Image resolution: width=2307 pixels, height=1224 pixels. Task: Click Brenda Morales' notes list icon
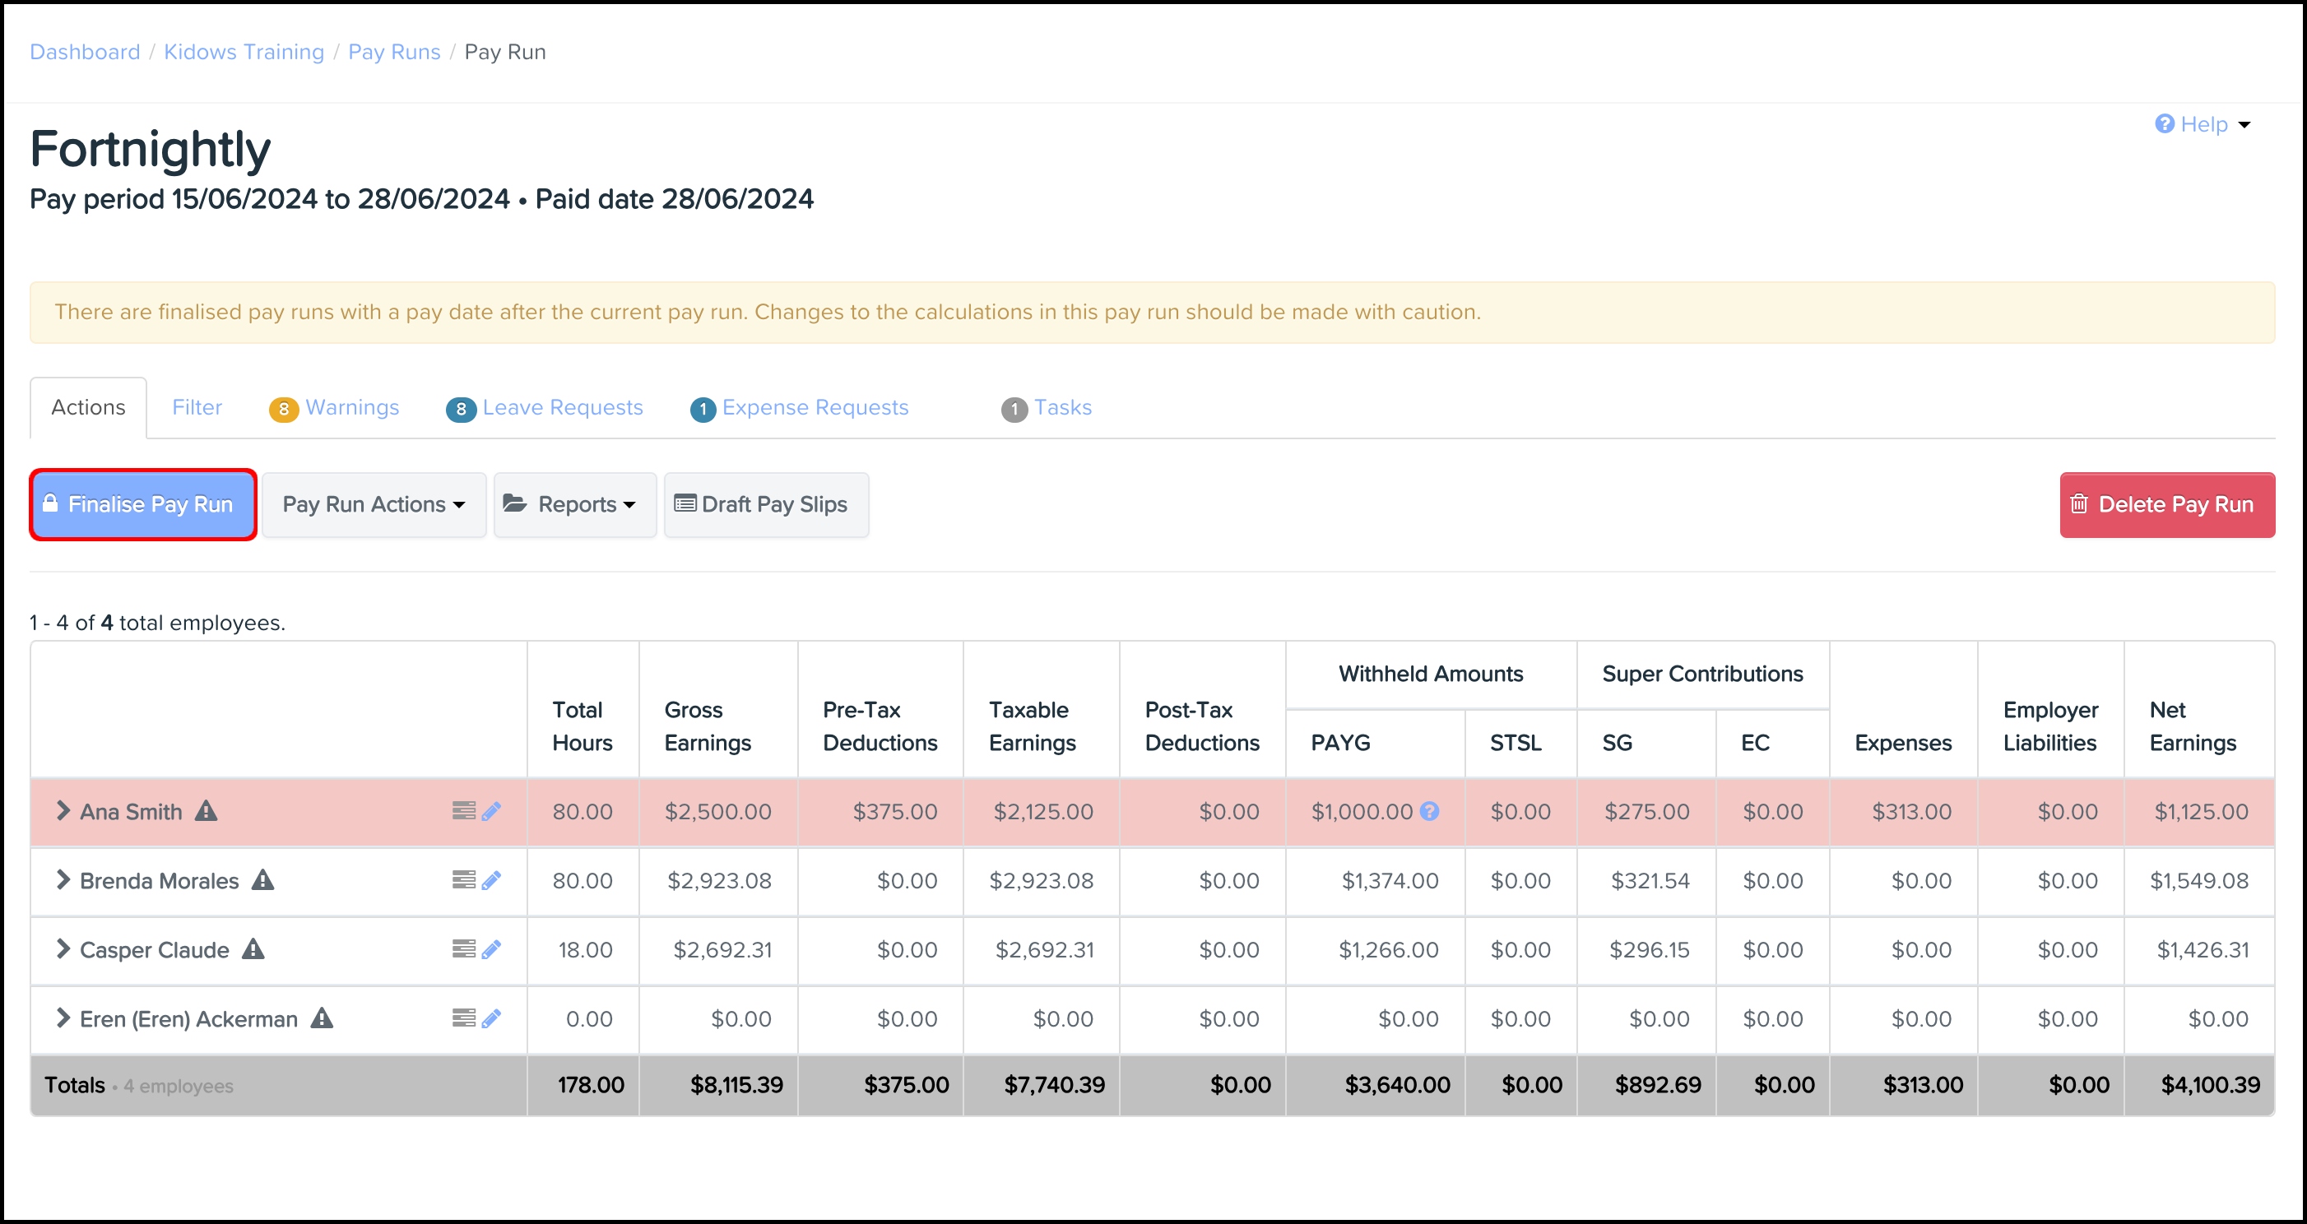[x=463, y=880]
